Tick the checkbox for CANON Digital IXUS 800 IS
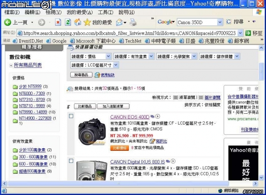This screenshot has width=266, height=195. point(71,161)
